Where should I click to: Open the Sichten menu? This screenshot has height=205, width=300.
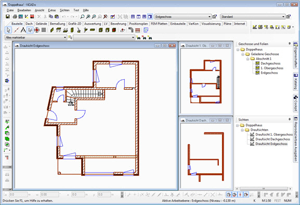[x=64, y=10]
